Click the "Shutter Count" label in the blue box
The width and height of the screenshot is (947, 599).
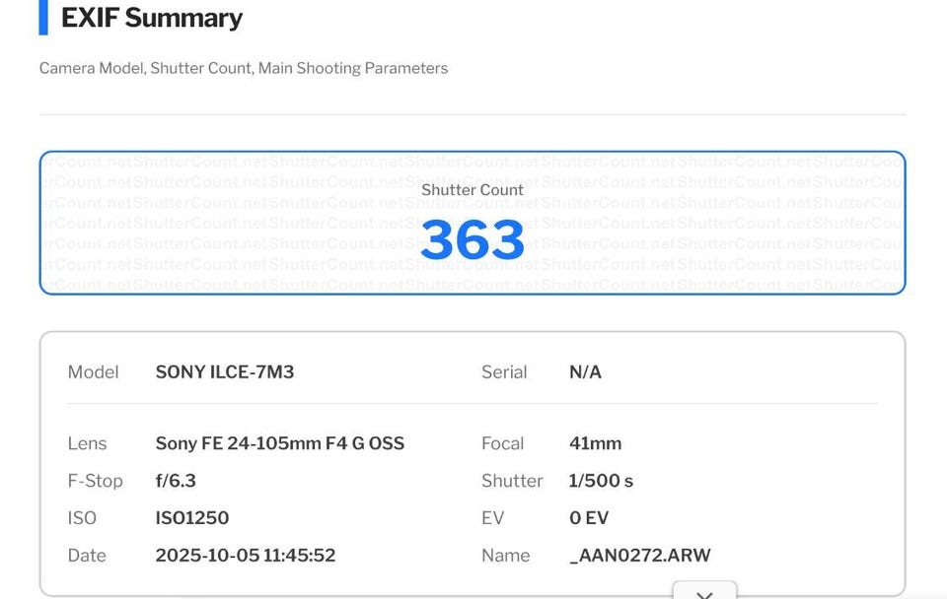point(473,190)
